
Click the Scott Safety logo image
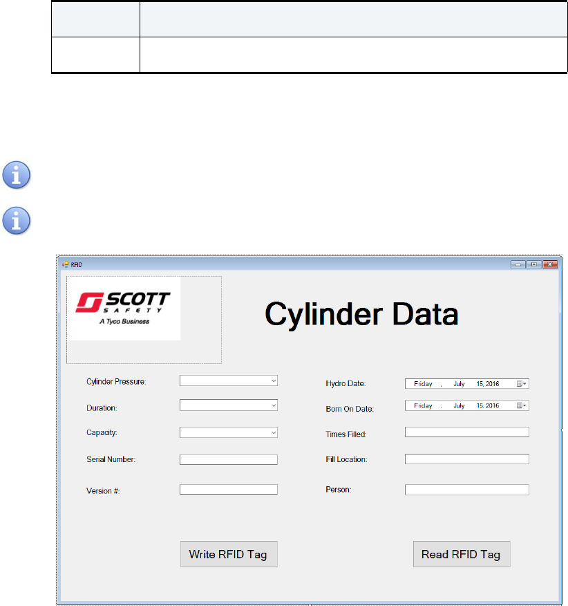[x=124, y=309]
